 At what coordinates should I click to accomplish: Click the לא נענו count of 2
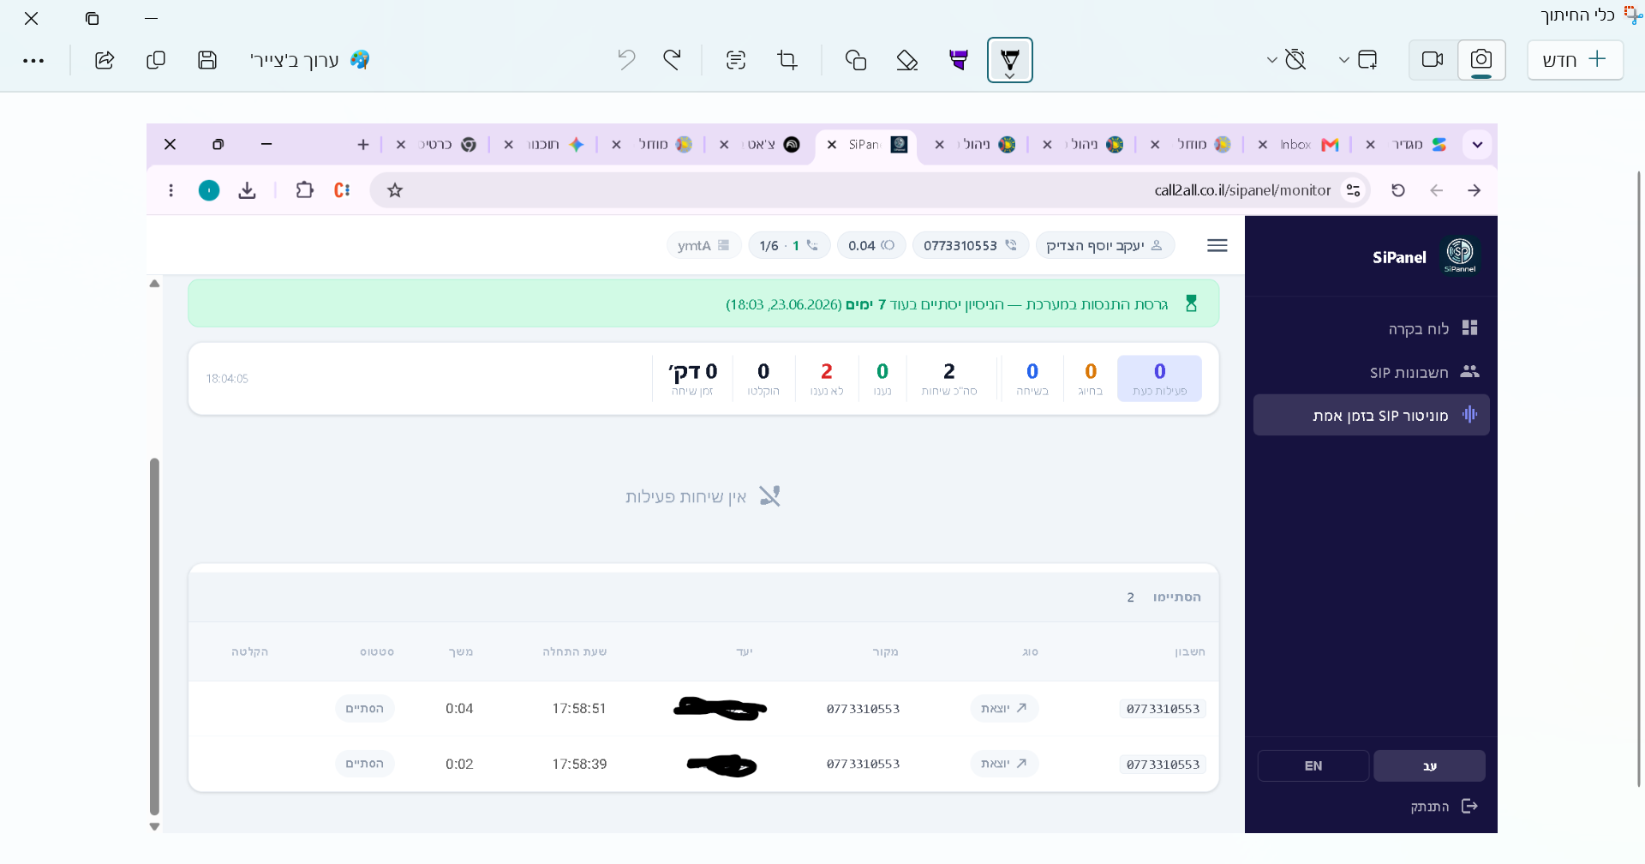click(x=827, y=371)
